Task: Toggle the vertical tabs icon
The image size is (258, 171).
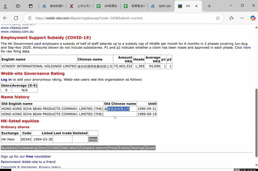Action: (x=30, y=6)
